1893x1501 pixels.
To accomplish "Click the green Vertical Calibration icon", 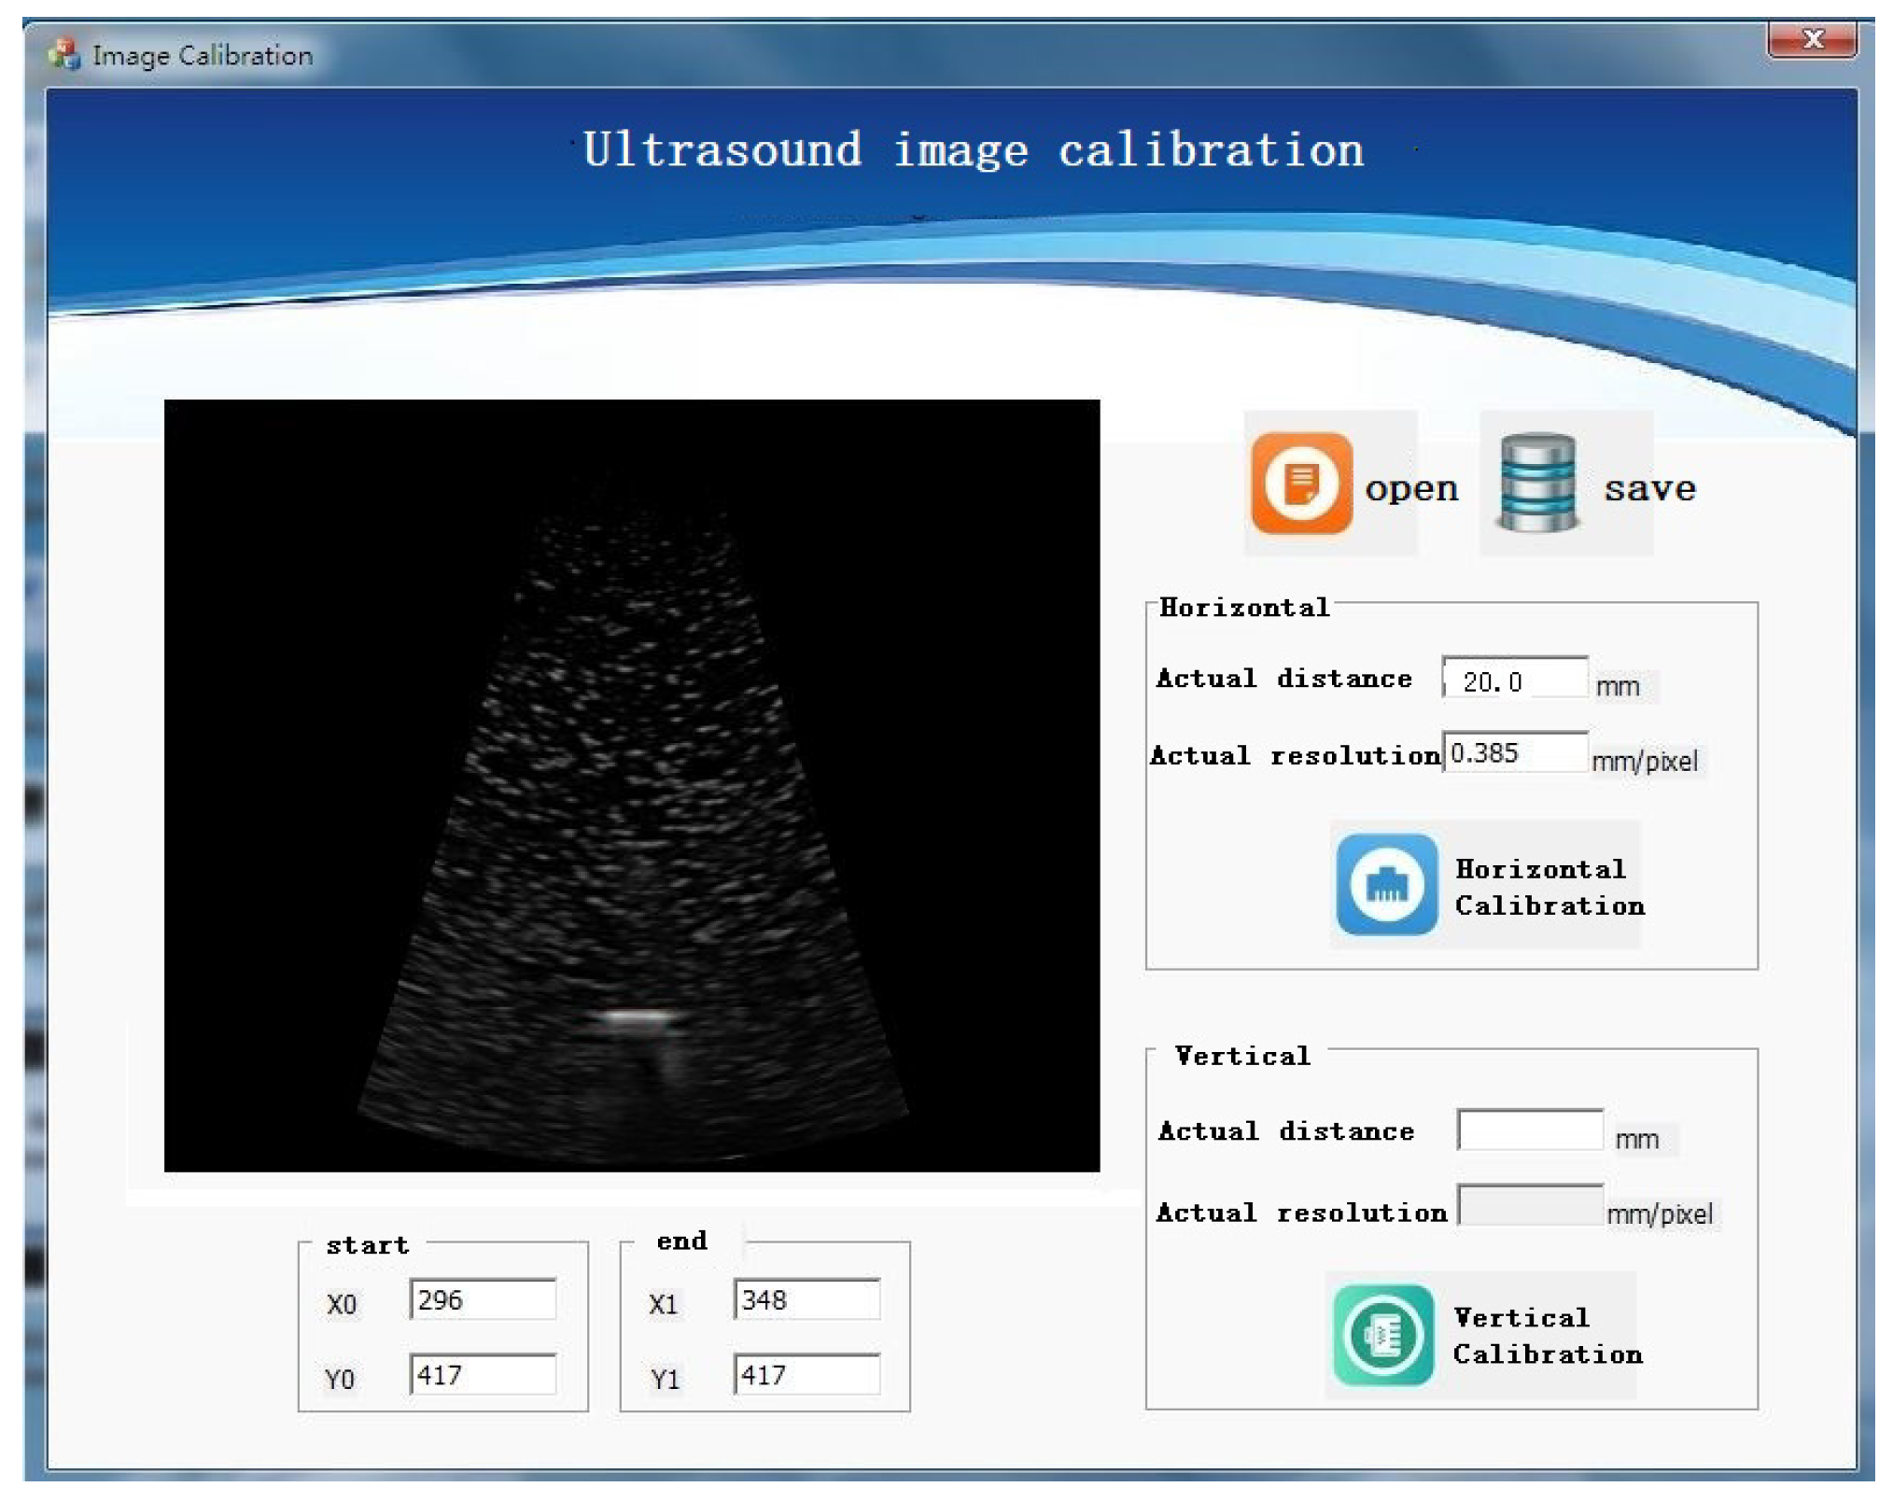I will click(1383, 1335).
